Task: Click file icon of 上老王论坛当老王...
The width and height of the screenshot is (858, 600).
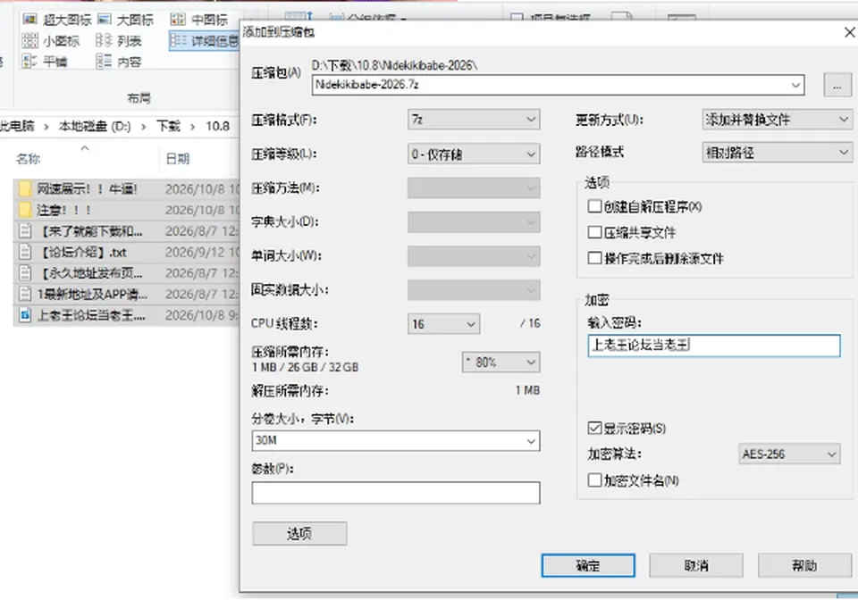Action: (x=25, y=315)
